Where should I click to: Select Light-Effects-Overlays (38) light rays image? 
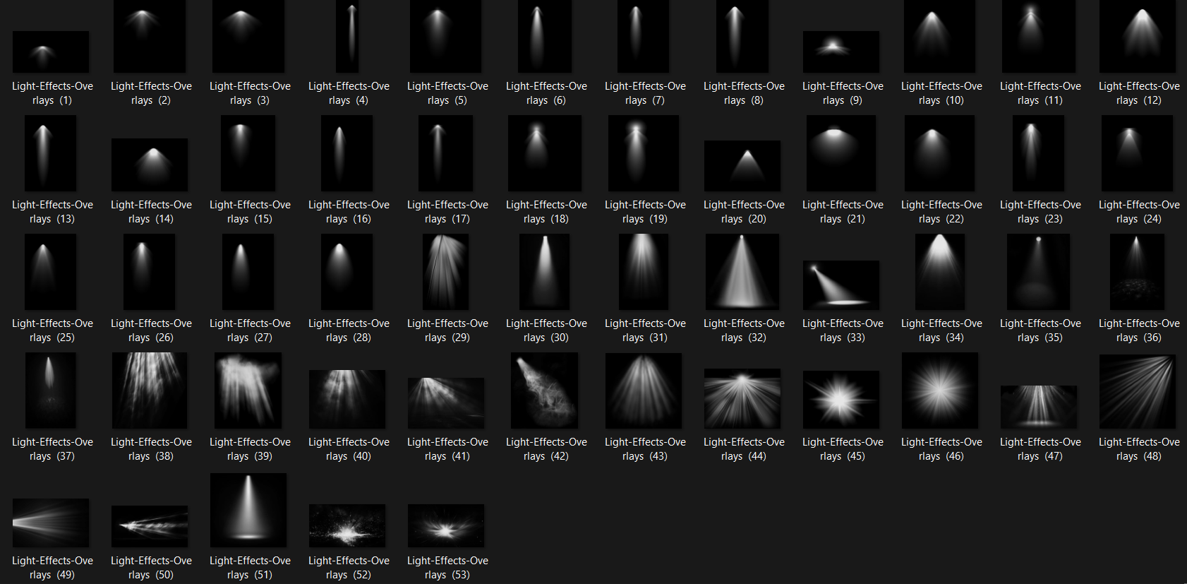(x=150, y=391)
